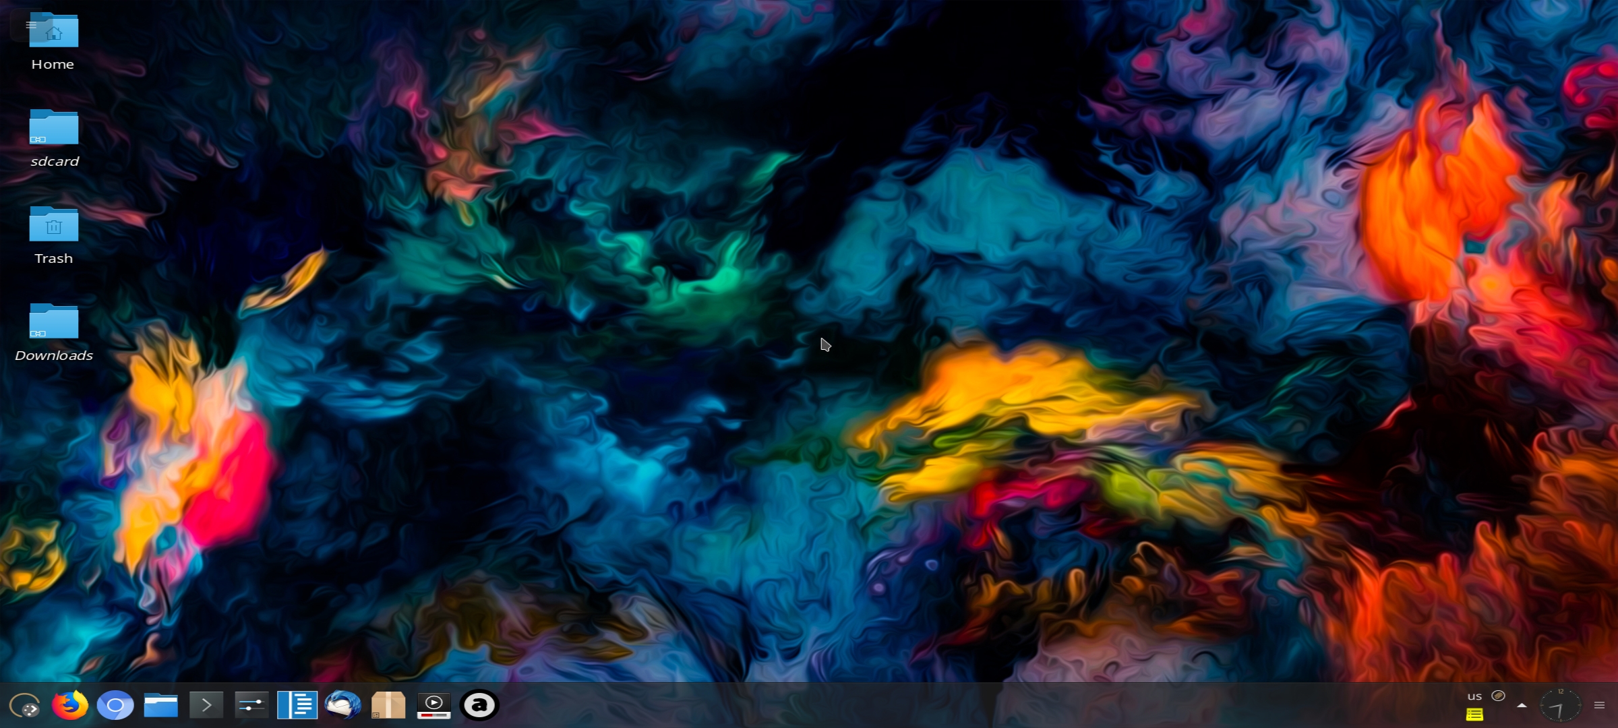Open Thunderbird mail client

tap(342, 706)
